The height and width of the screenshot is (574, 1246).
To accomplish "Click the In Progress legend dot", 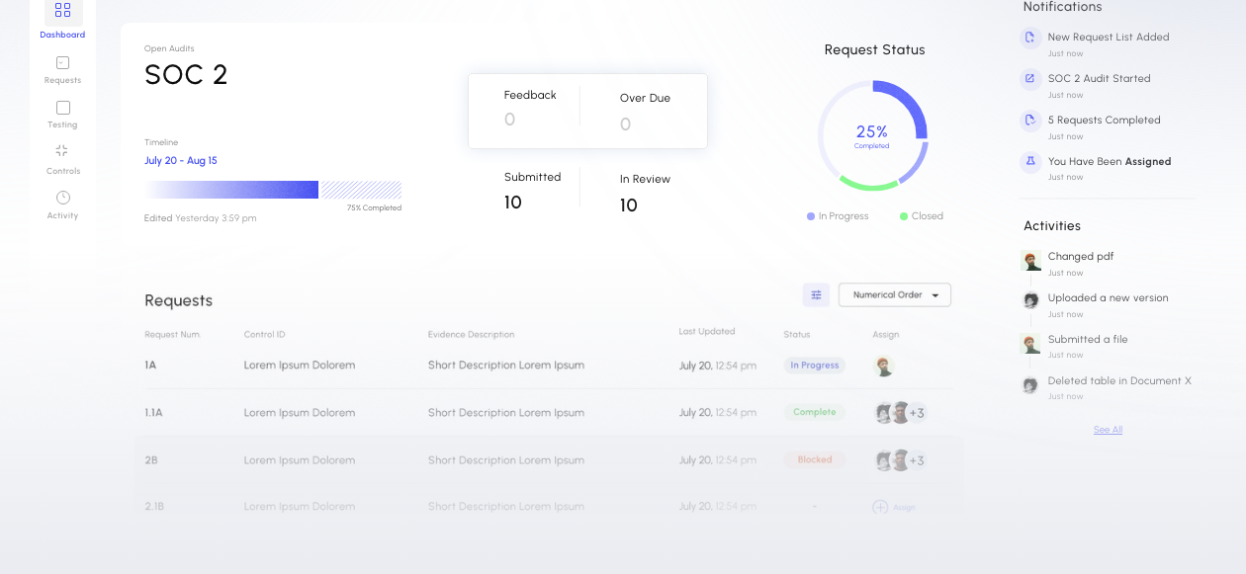I will [x=811, y=216].
